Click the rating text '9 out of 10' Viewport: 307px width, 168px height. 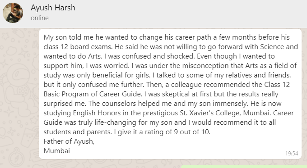pyautogui.click(x=191, y=132)
